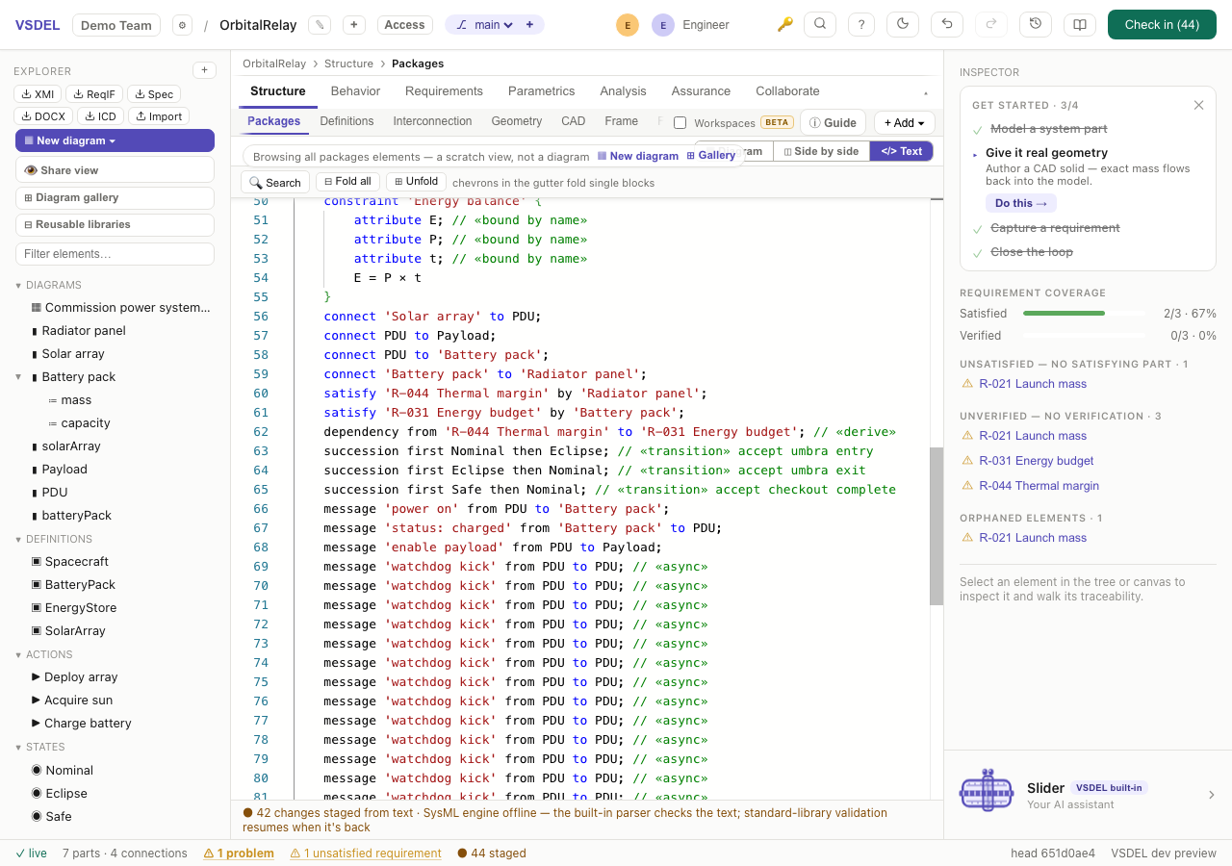This screenshot has height=866, width=1232.
Task: Collapse the DEFINITIONS section
Action: (x=17, y=539)
